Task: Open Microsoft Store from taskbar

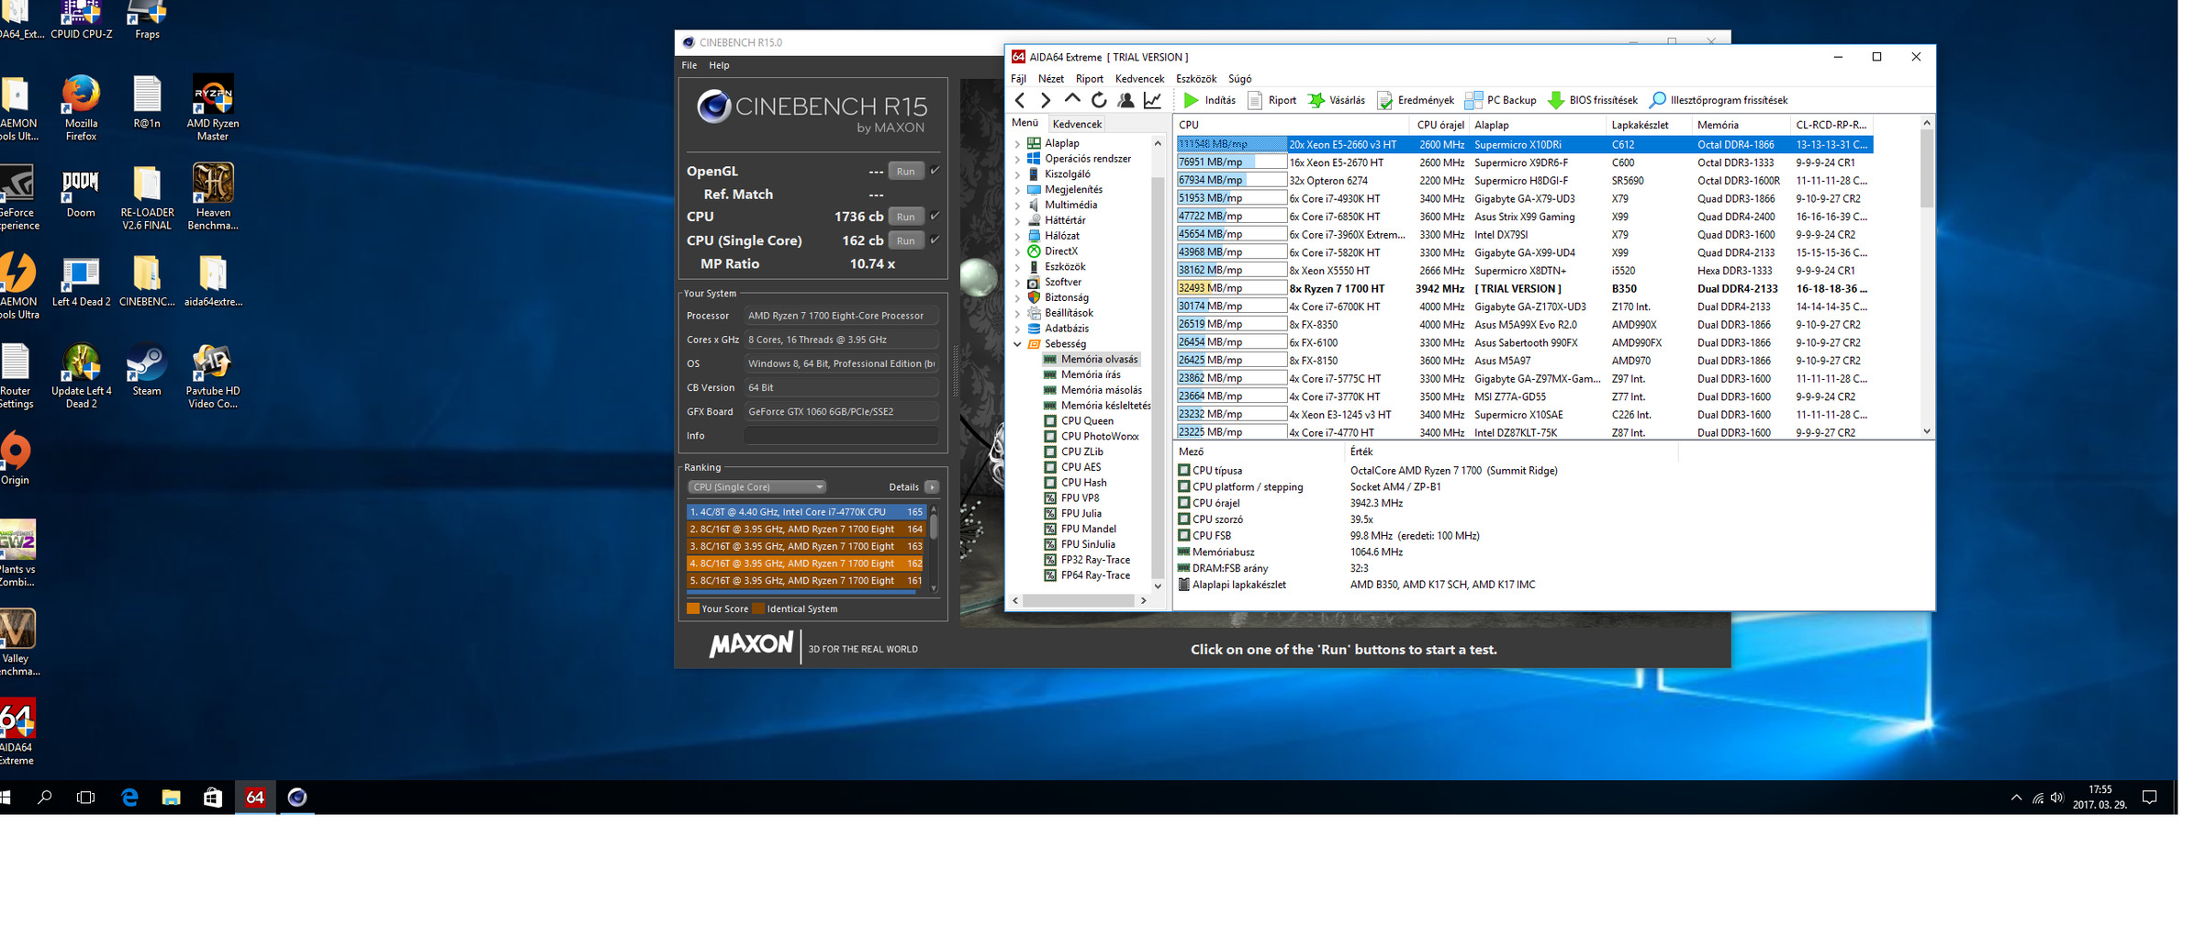Action: 212,798
